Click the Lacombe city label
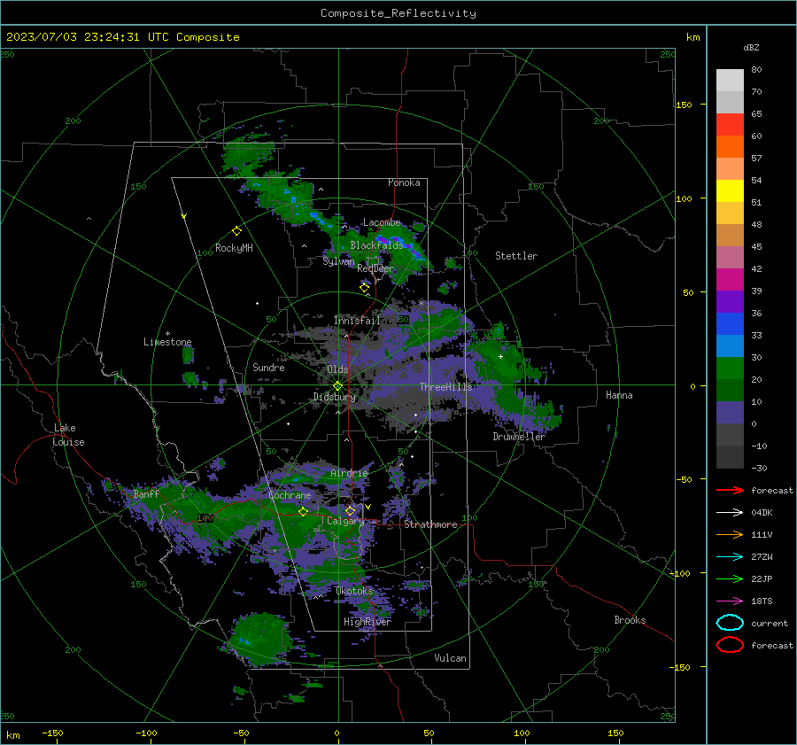 point(382,222)
